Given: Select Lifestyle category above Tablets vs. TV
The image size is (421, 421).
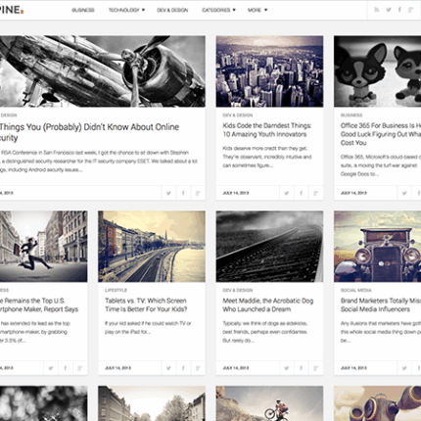Looking at the screenshot, I should (x=116, y=290).
